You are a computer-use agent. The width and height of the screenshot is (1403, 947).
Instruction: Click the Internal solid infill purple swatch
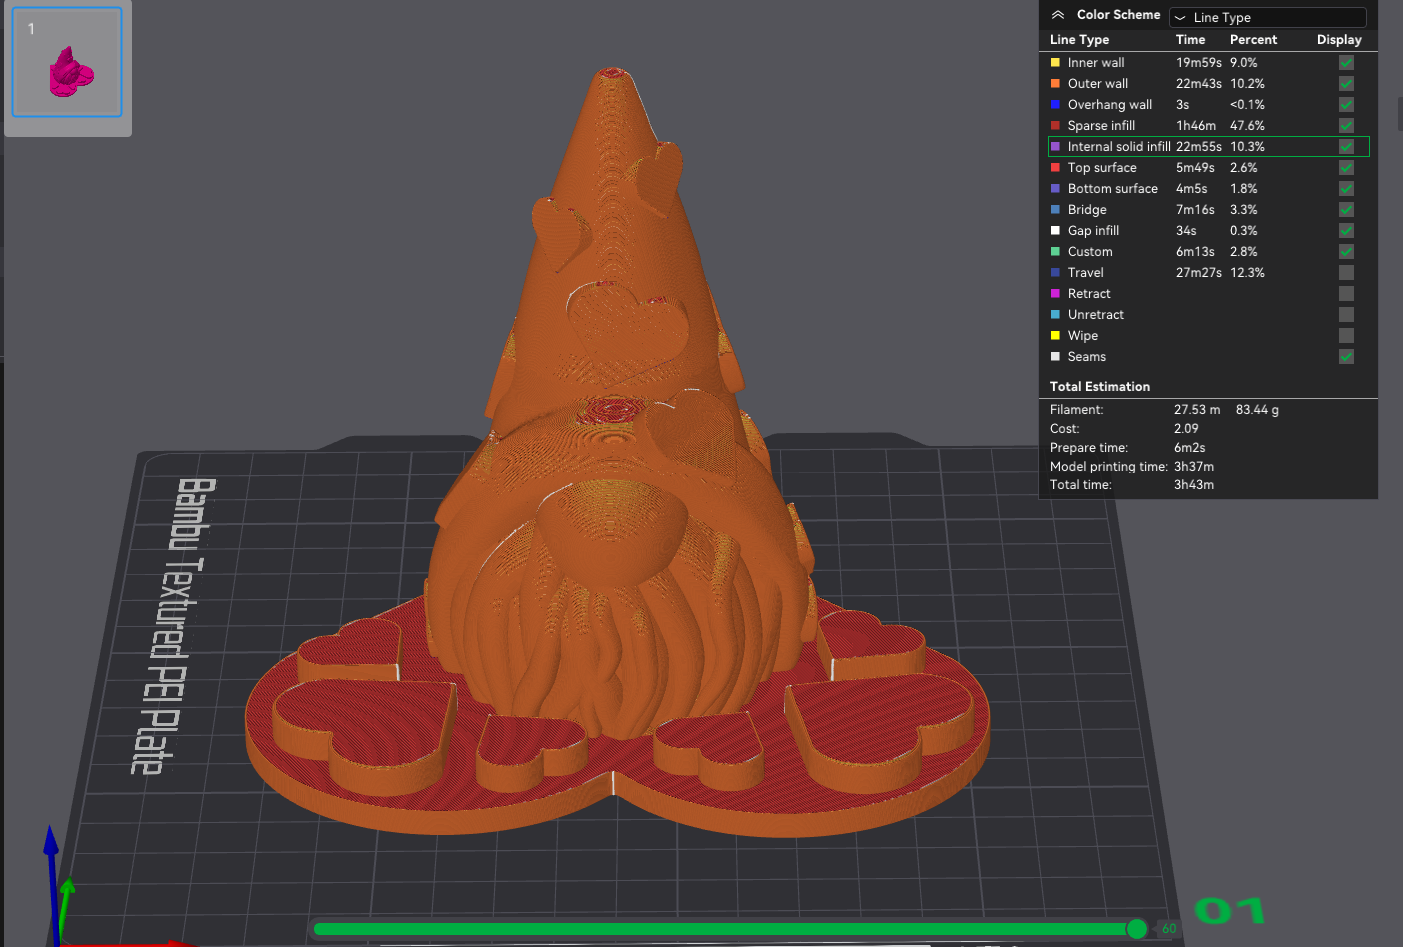[x=1055, y=146]
